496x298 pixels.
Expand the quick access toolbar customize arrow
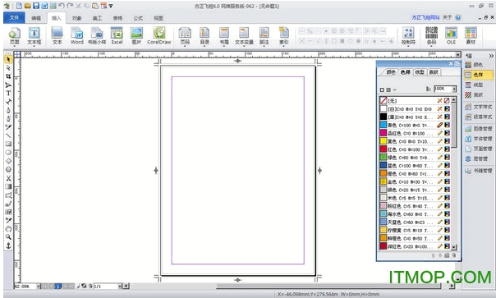pyautogui.click(x=111, y=6)
